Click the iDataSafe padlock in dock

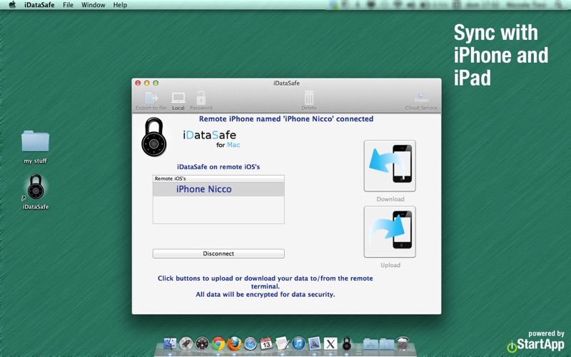tap(347, 343)
